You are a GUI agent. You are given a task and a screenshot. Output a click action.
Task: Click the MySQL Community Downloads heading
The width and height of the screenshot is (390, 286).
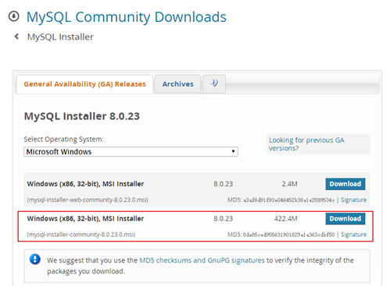coord(127,17)
